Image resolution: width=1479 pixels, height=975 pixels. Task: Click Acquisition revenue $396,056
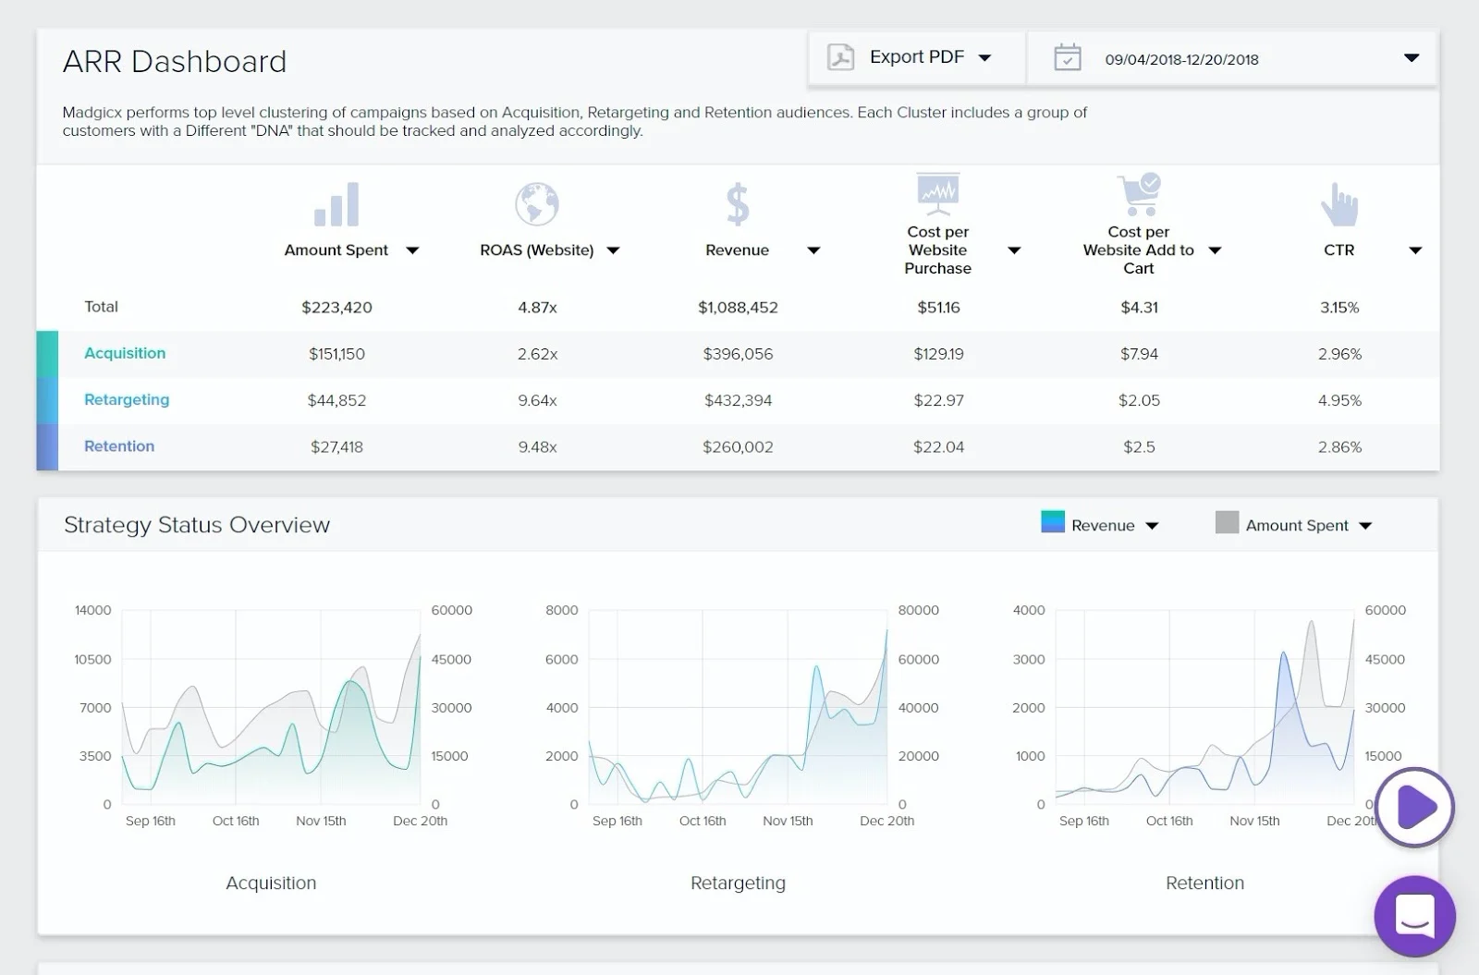pos(738,354)
